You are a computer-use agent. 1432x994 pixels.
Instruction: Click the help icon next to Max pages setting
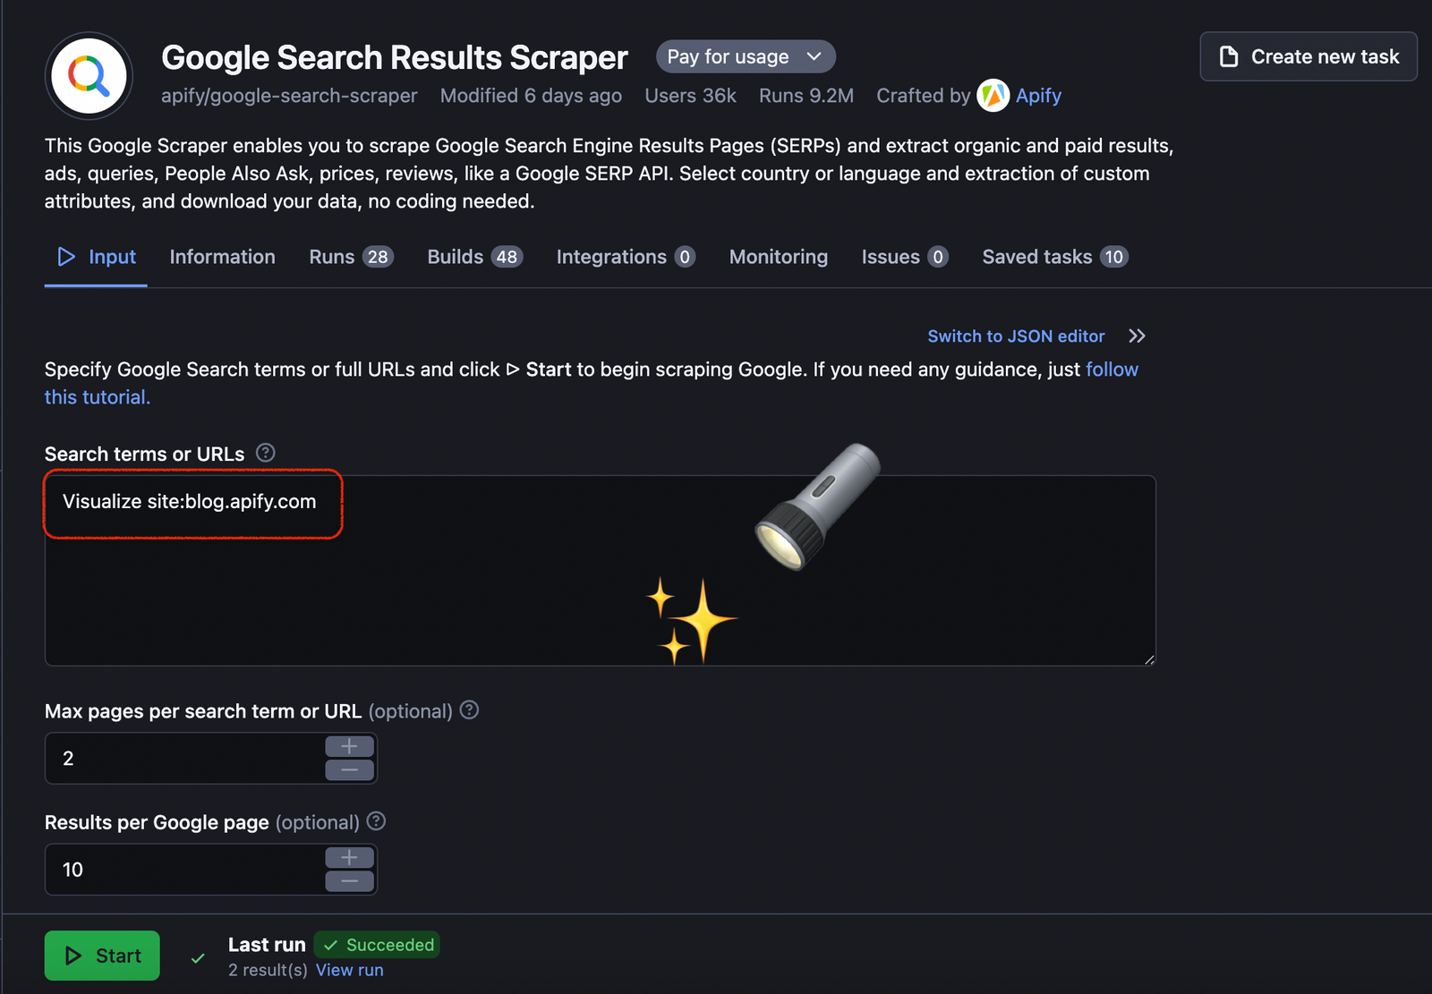(469, 710)
